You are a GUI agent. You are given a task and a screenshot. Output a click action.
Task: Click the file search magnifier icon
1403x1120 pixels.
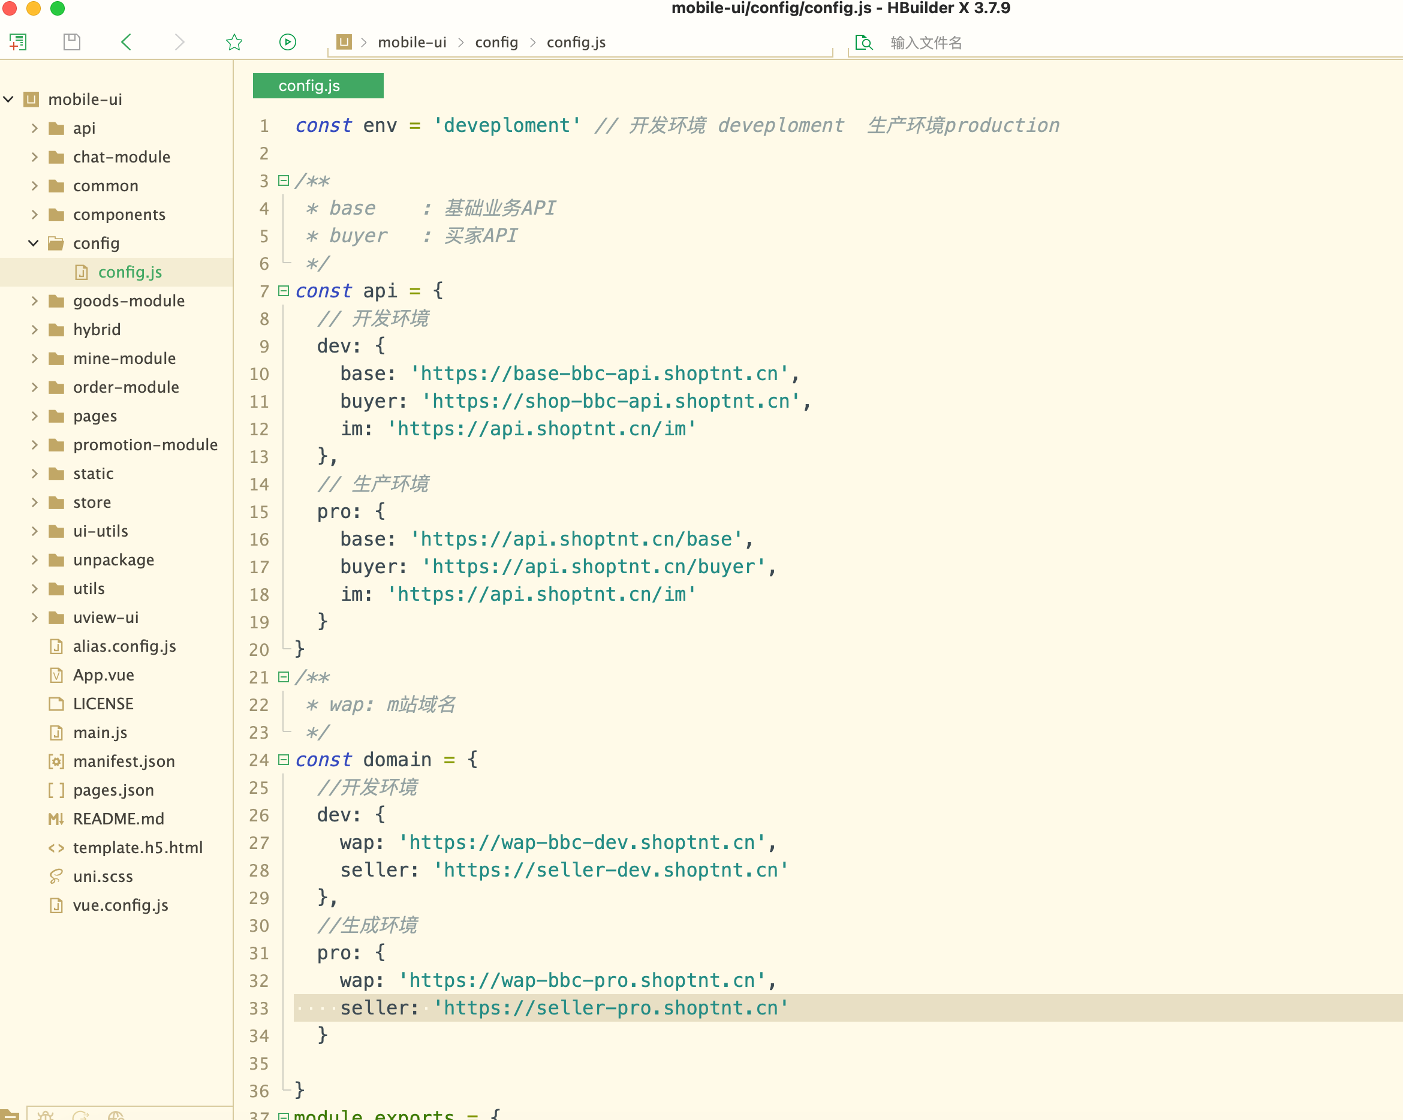tap(863, 43)
